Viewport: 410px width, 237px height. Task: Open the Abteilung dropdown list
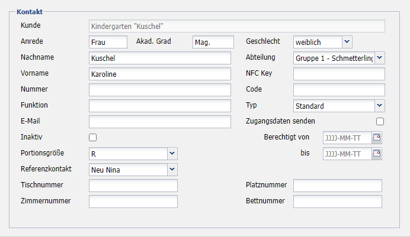point(380,58)
